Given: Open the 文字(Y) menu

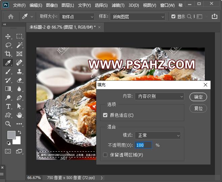Looking at the screenshot, I should pos(84,5).
